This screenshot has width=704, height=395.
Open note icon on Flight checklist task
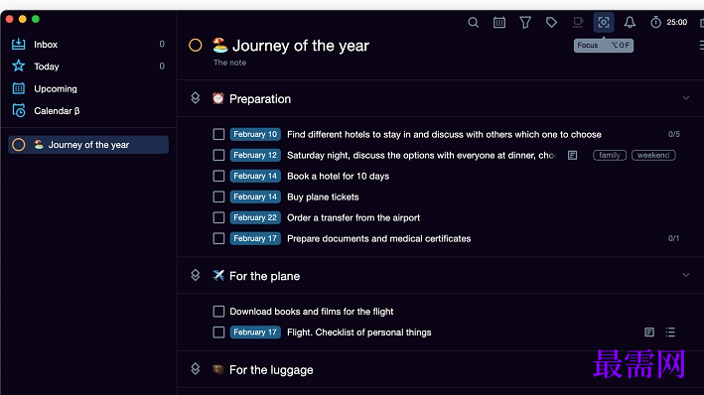[x=649, y=332]
